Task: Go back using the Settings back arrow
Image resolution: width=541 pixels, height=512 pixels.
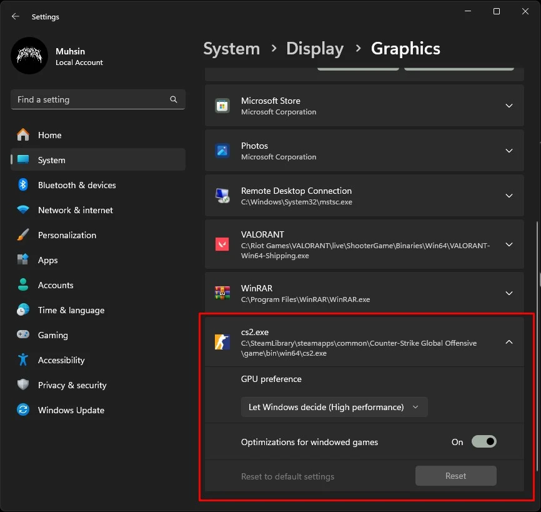Action: [16, 16]
